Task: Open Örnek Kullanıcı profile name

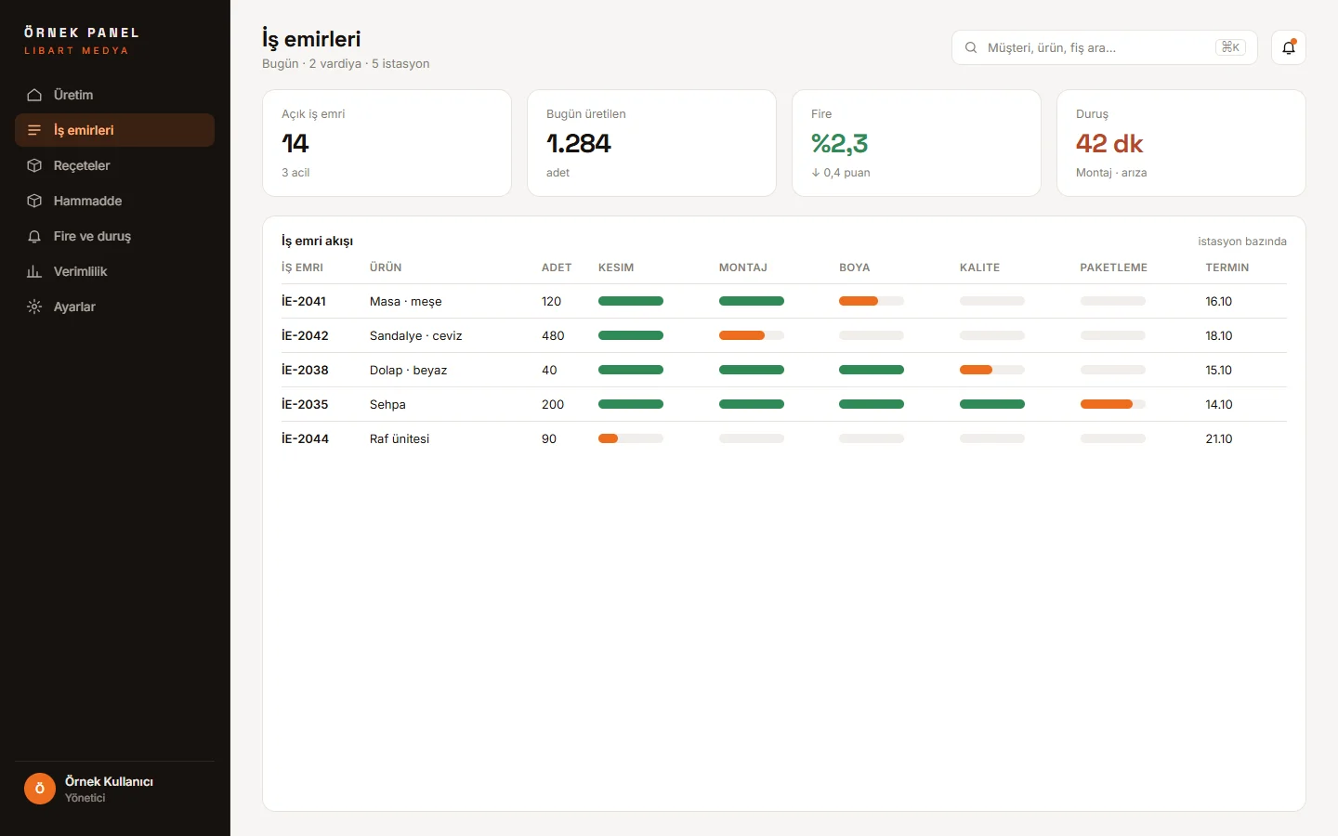Action: [x=109, y=781]
